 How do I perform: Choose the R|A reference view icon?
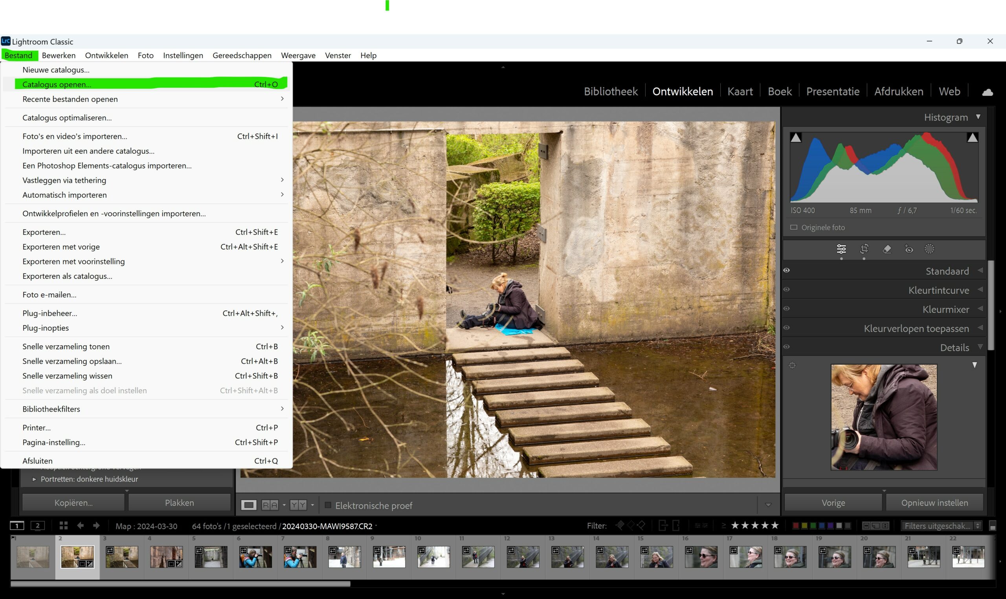pos(270,505)
